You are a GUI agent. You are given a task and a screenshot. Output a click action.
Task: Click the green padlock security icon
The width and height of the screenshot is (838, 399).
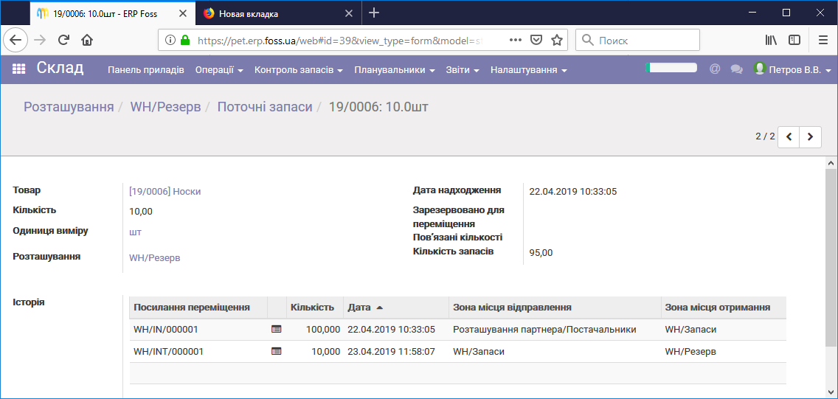[185, 40]
